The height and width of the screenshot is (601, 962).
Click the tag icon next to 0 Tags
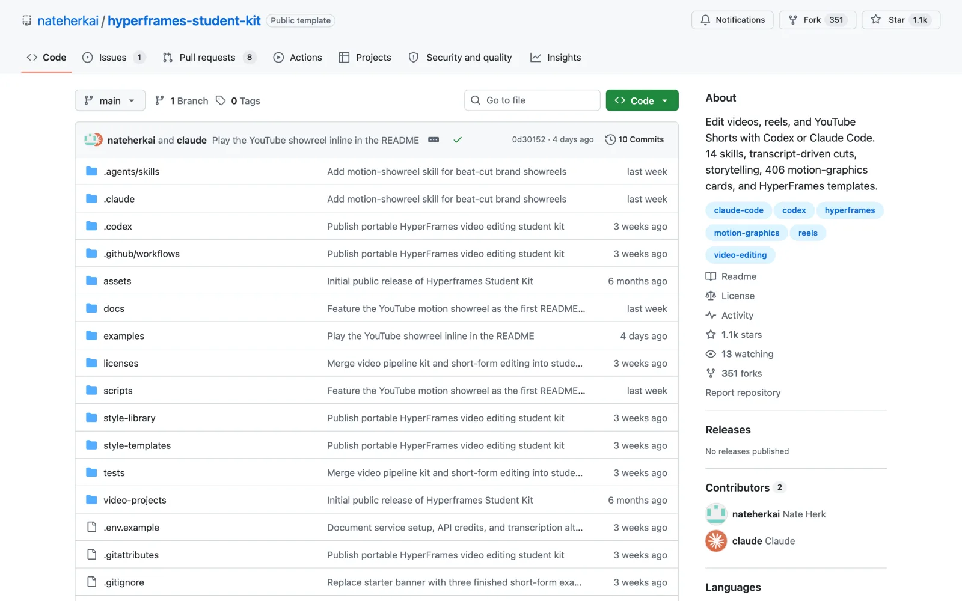pyautogui.click(x=221, y=100)
